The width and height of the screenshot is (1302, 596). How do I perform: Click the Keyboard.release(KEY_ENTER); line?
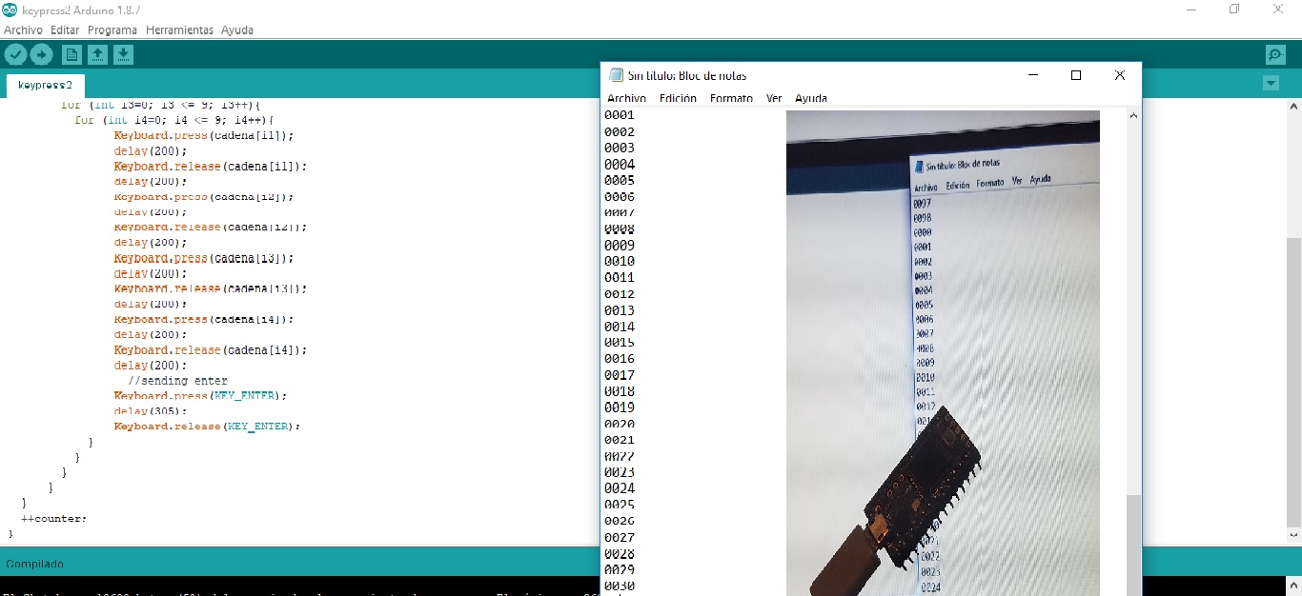click(207, 427)
